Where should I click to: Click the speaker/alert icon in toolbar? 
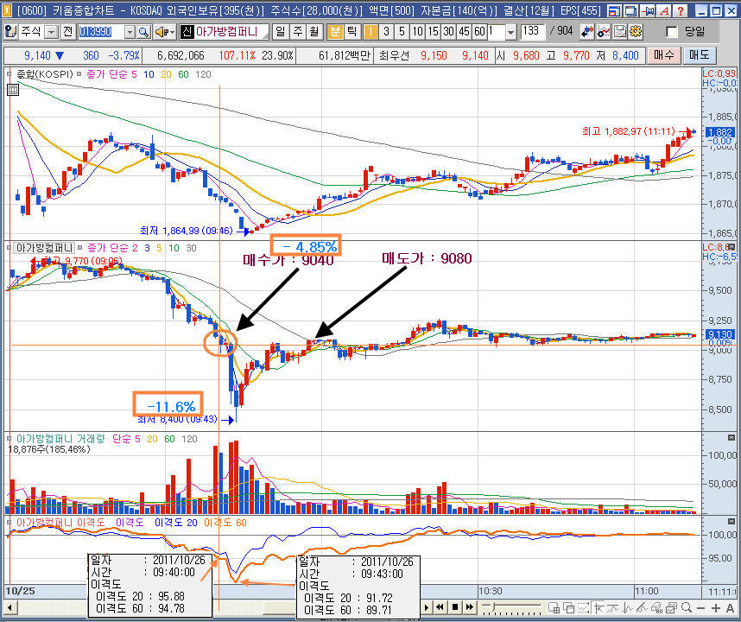coord(161,32)
